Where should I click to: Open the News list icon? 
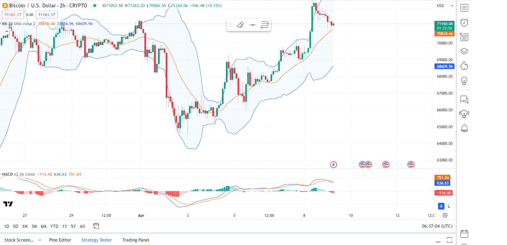coord(464,37)
